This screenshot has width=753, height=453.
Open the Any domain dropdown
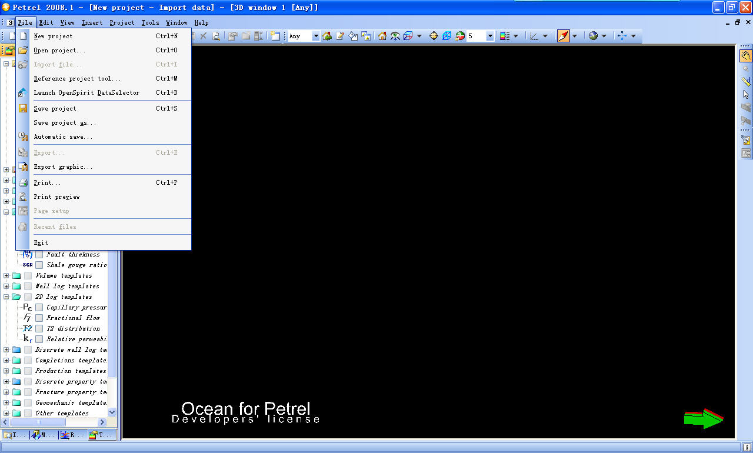(316, 36)
